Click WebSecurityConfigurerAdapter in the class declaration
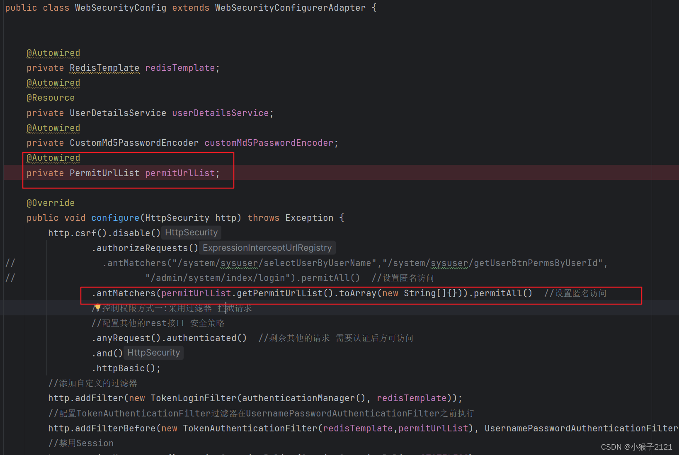This screenshot has width=679, height=455. click(x=290, y=7)
